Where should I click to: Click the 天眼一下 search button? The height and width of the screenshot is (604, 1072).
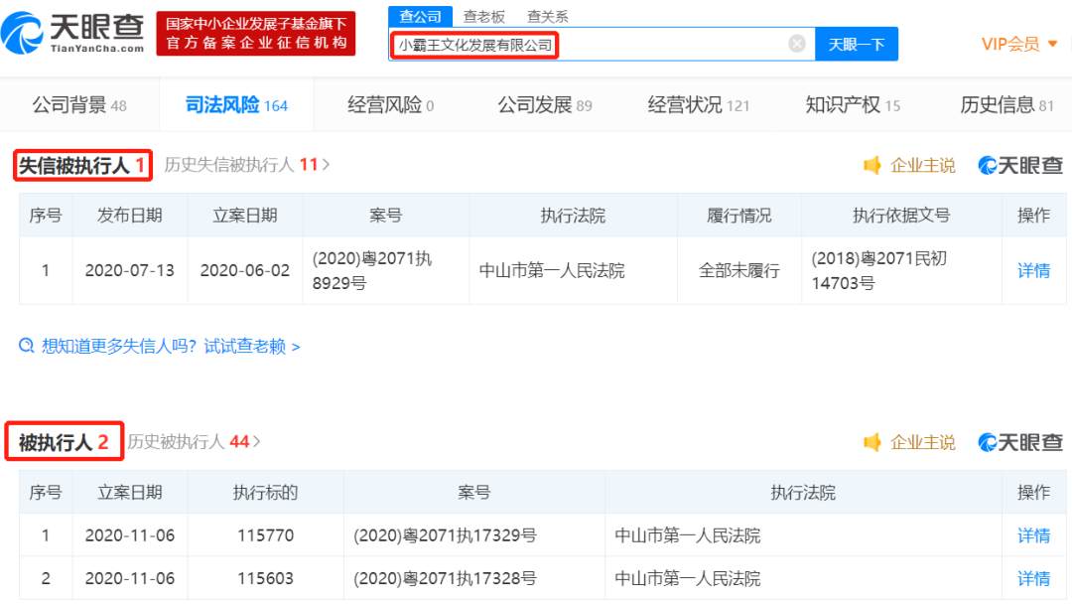pyautogui.click(x=857, y=45)
